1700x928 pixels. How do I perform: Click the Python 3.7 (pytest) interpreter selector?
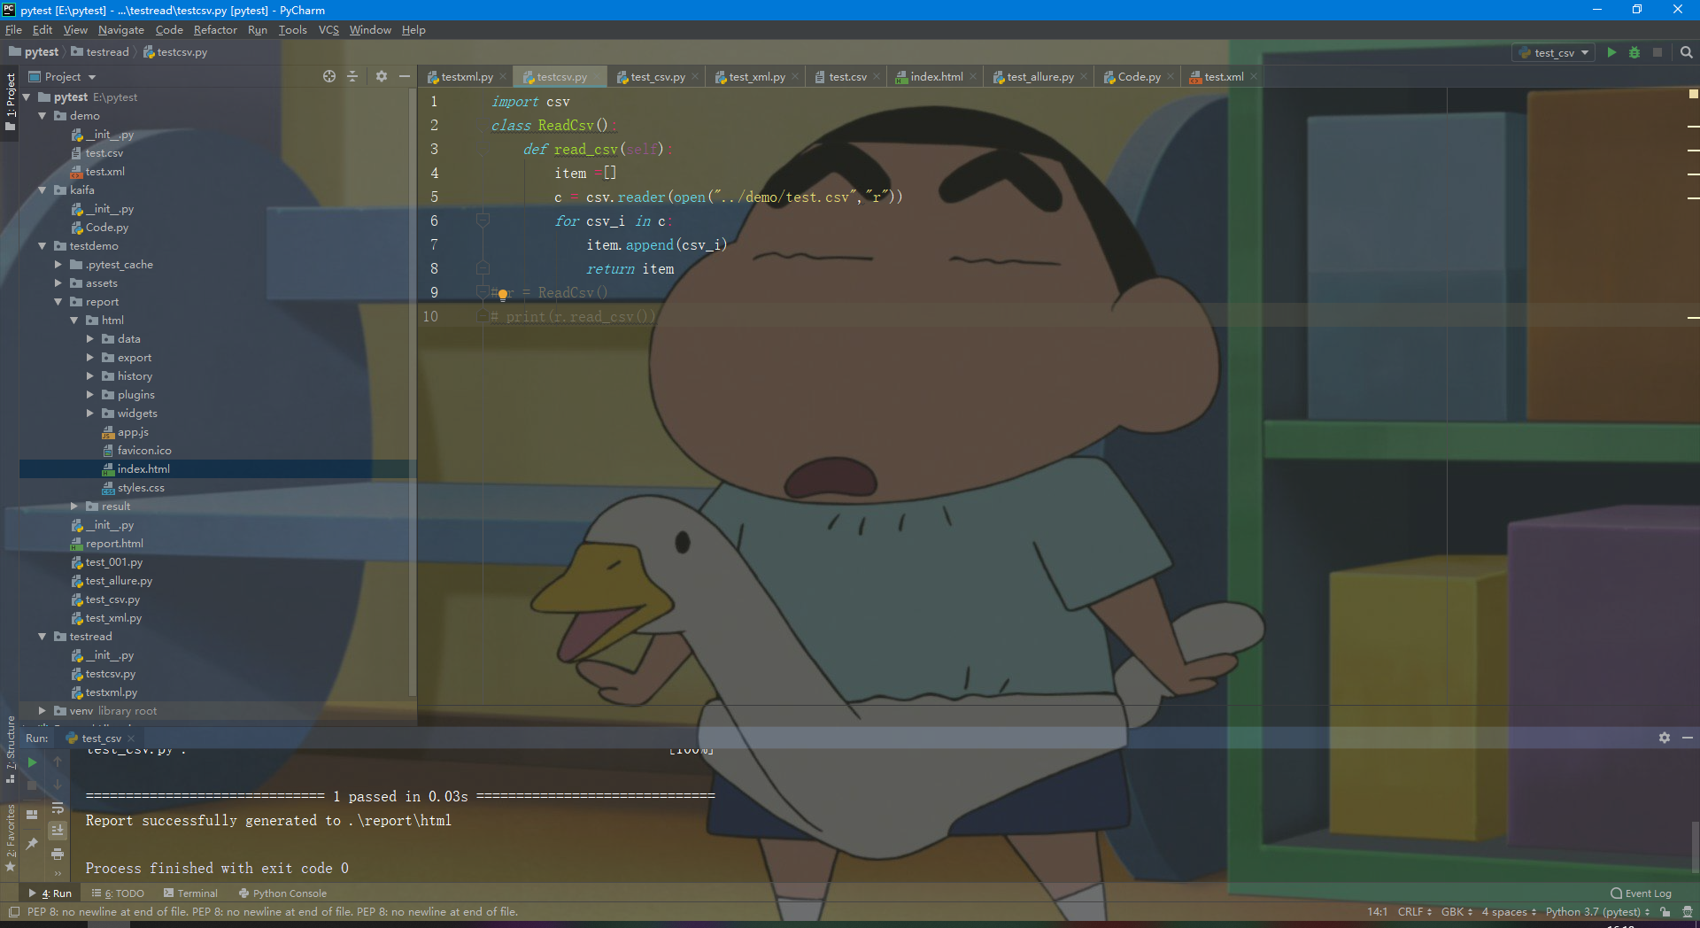[1597, 912]
